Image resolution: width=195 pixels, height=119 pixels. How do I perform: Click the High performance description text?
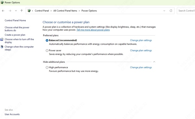coord(74,71)
